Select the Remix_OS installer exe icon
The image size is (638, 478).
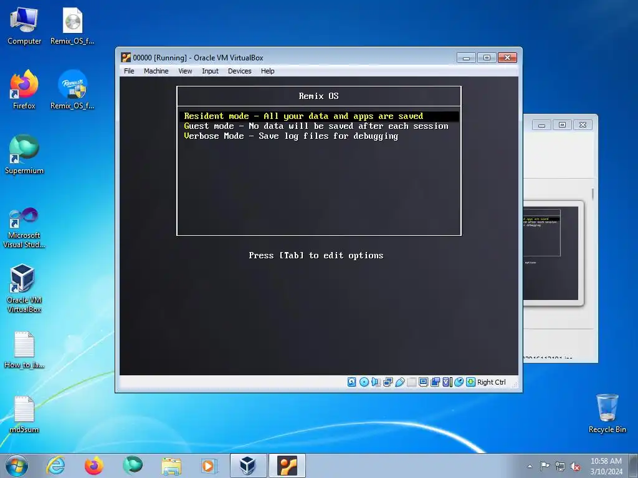point(72,90)
